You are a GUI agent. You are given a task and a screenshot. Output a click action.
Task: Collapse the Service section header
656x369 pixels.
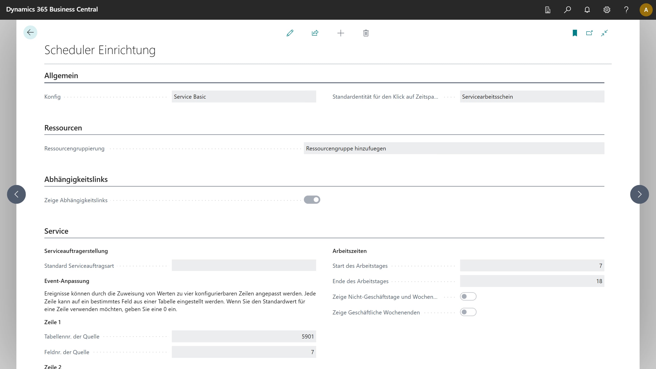tap(56, 231)
